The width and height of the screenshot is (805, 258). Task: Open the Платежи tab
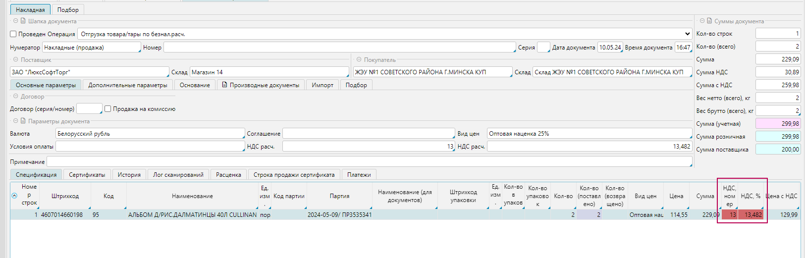click(359, 175)
